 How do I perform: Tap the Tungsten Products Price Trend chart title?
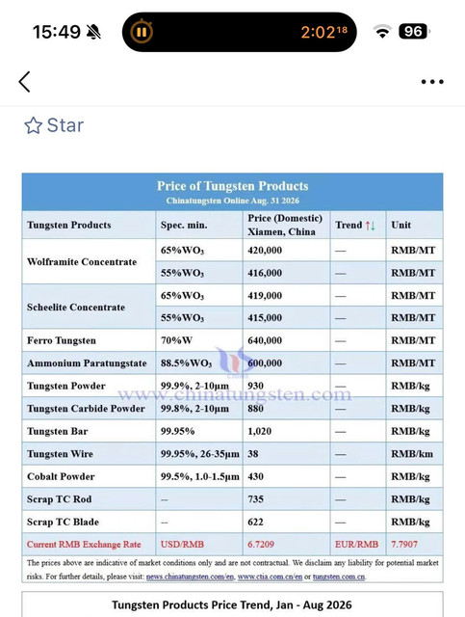coord(232,604)
